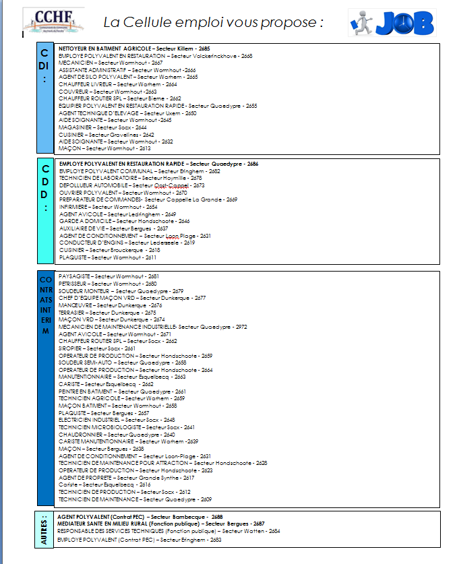Select 'NETTOYEUR EN BATIMENT AGRICOLE' Killem line

[134, 49]
